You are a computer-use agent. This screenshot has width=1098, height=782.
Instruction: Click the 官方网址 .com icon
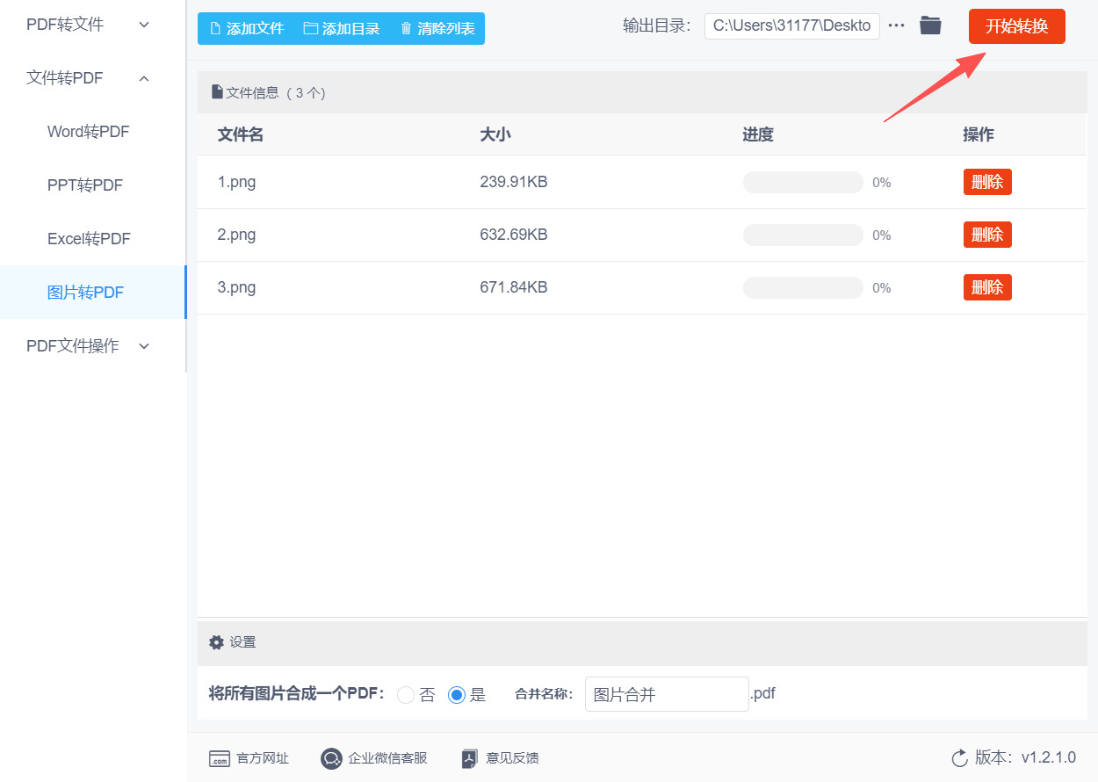click(219, 759)
